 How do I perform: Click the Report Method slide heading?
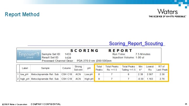(x=22, y=14)
